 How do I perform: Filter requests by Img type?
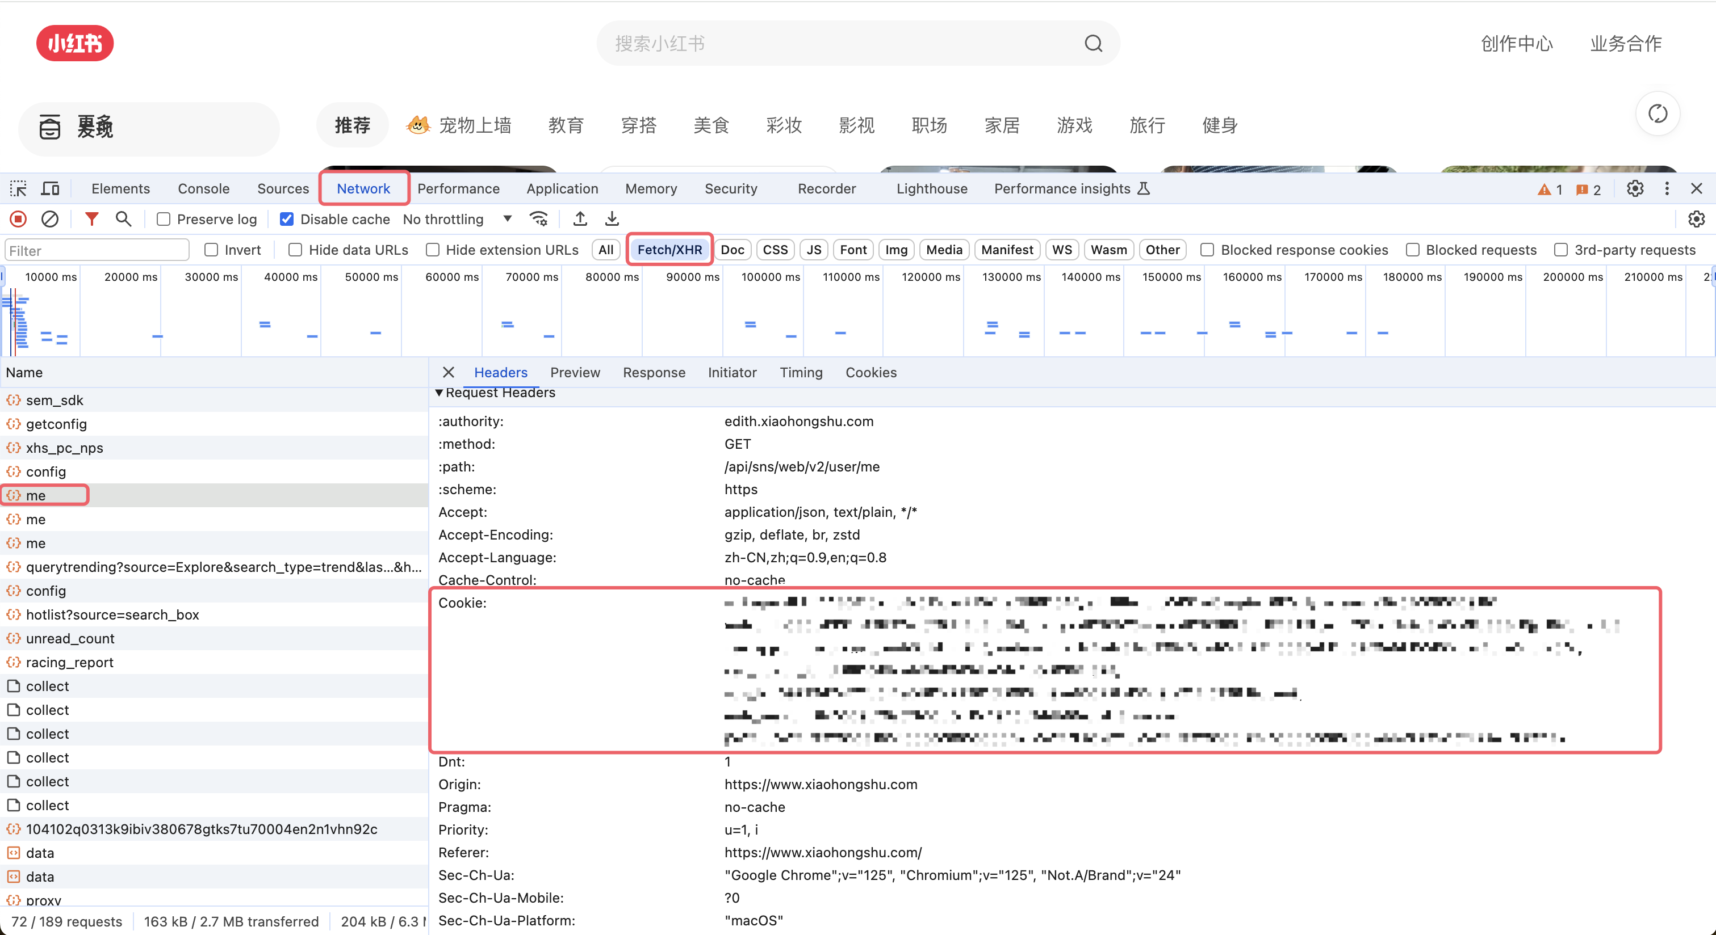click(x=896, y=250)
